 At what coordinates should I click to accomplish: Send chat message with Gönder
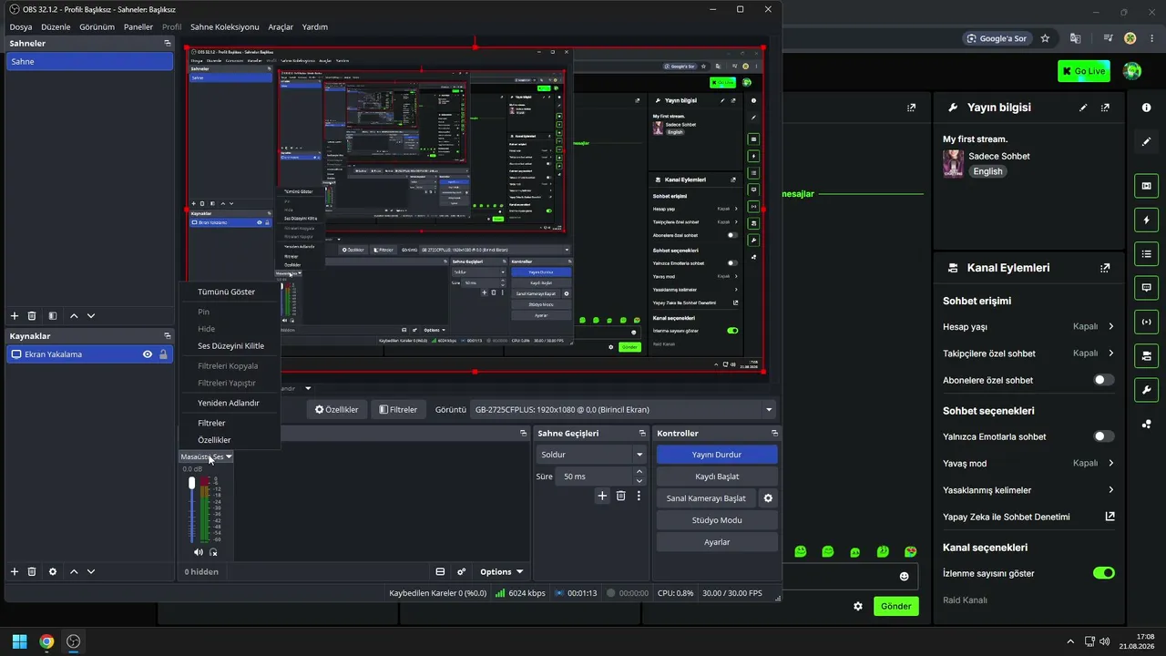point(895,606)
